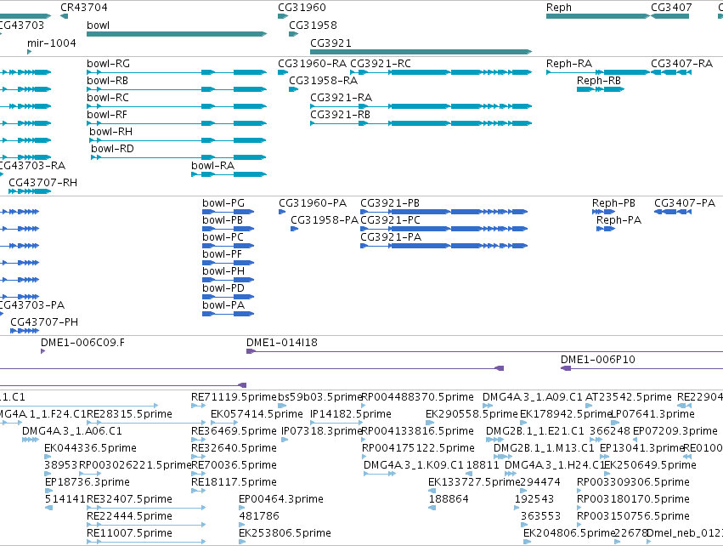This screenshot has width=723, height=546.
Task: Click EST DMG4A3_1.A06.C1
Action: pyautogui.click(x=31, y=440)
